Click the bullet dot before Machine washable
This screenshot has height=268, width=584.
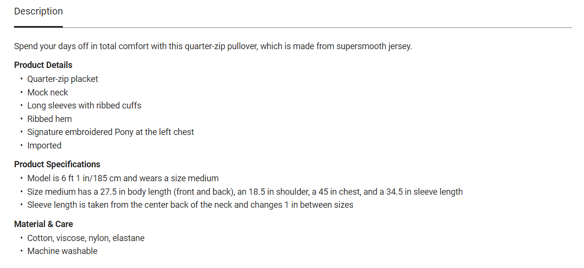pos(21,251)
